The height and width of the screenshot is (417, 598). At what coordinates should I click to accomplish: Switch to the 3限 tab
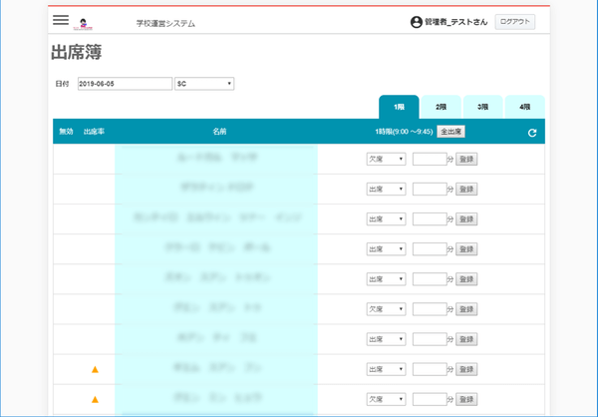(482, 107)
